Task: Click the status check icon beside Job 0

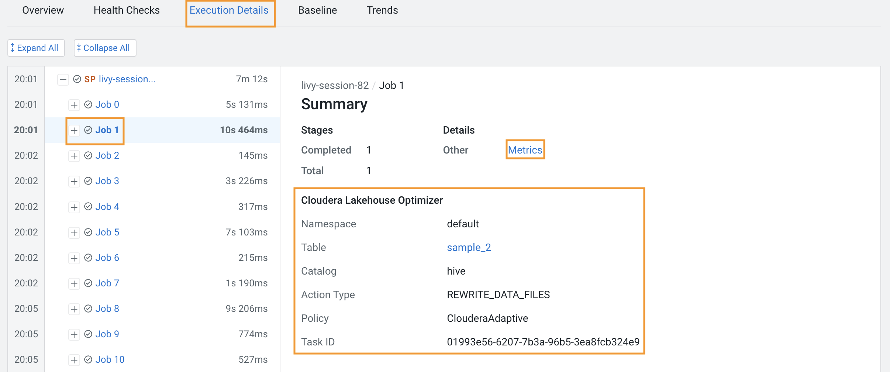Action: tap(88, 104)
